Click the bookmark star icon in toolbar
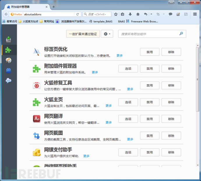The width and height of the screenshot is (201, 181). click(116, 14)
